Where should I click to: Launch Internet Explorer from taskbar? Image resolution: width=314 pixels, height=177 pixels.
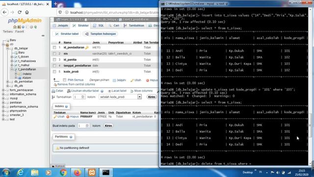20,173
